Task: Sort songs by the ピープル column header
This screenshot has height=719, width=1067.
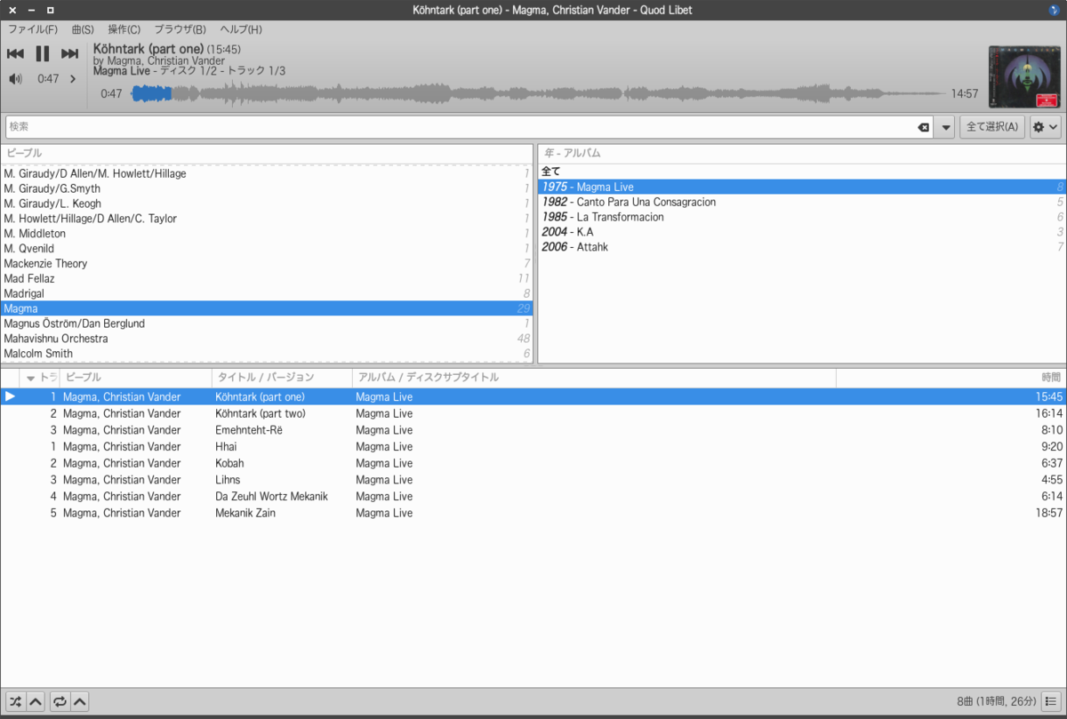Action: pos(135,378)
